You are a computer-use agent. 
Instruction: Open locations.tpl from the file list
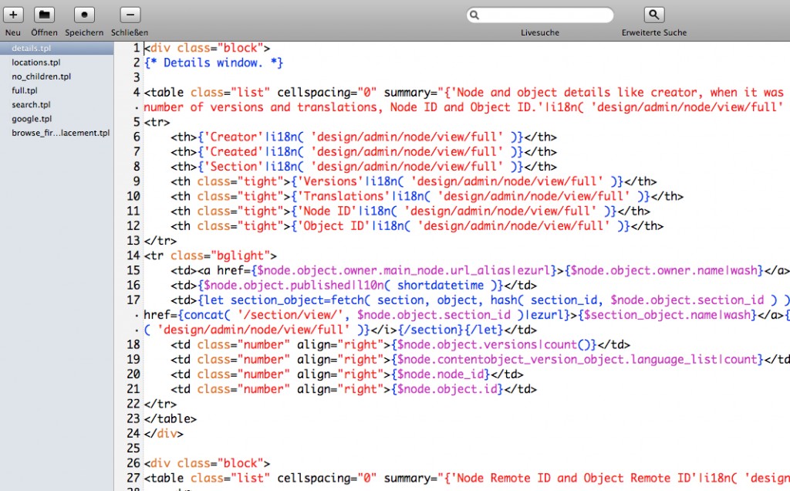click(x=35, y=63)
